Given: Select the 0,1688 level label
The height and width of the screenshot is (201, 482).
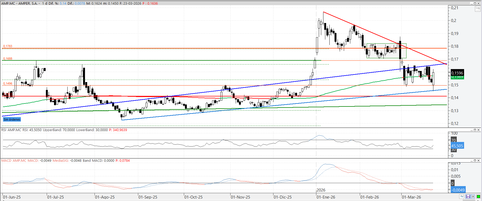Looking at the screenshot, I should click(8, 59).
